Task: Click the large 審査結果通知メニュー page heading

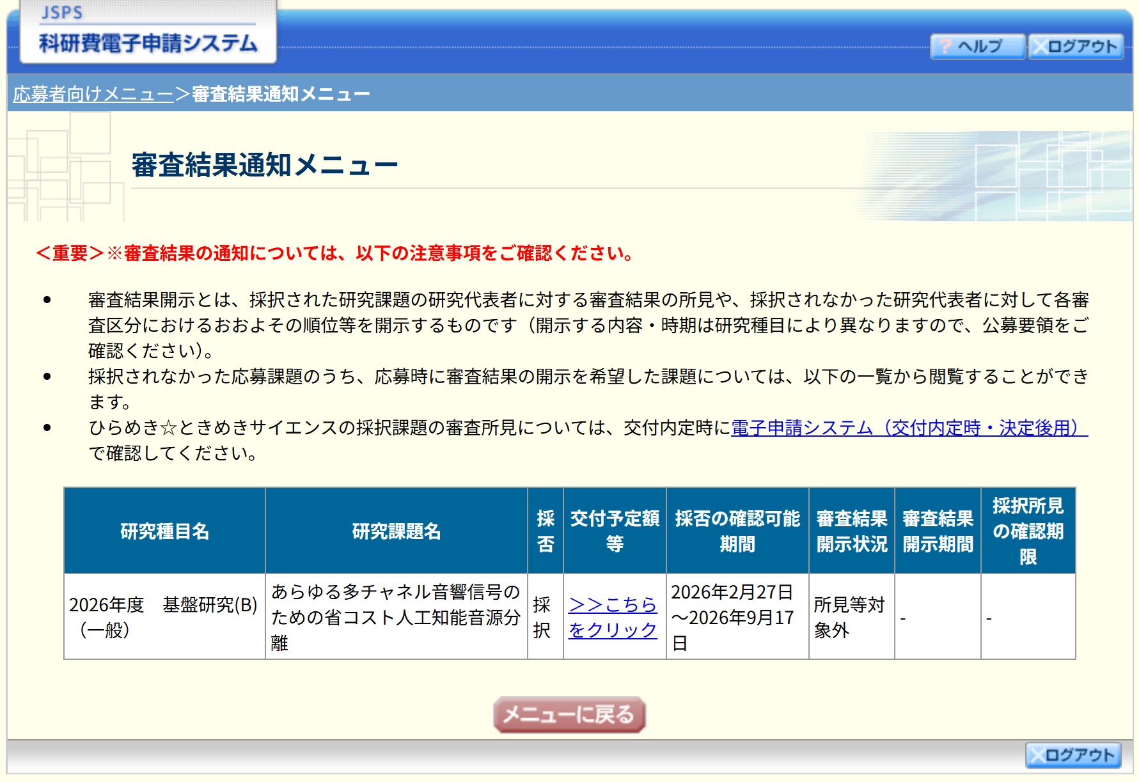Action: pyautogui.click(x=264, y=166)
